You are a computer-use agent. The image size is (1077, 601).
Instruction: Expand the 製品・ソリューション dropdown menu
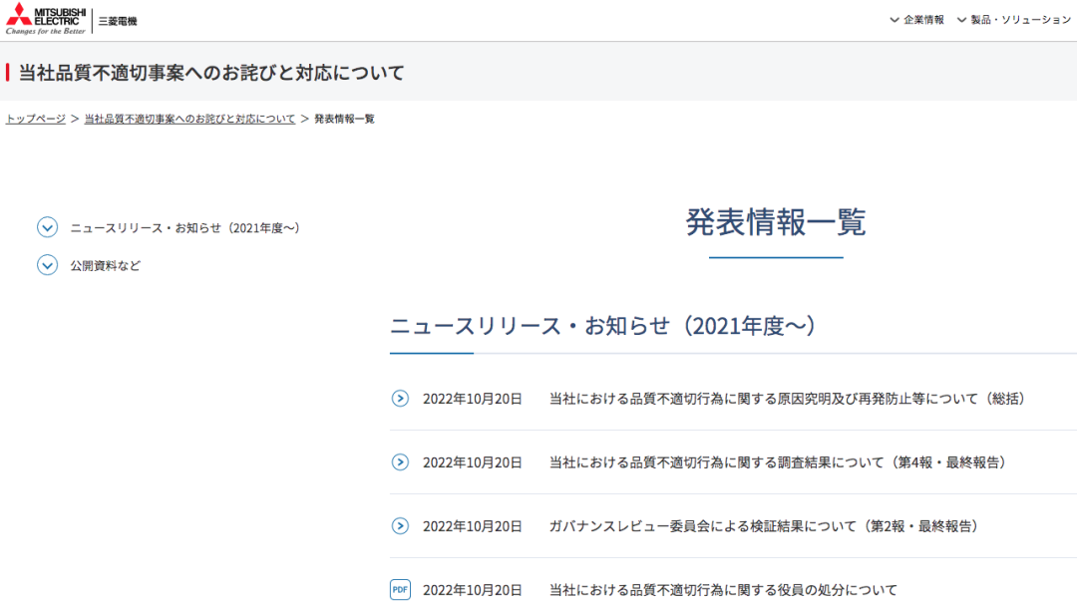click(1014, 20)
